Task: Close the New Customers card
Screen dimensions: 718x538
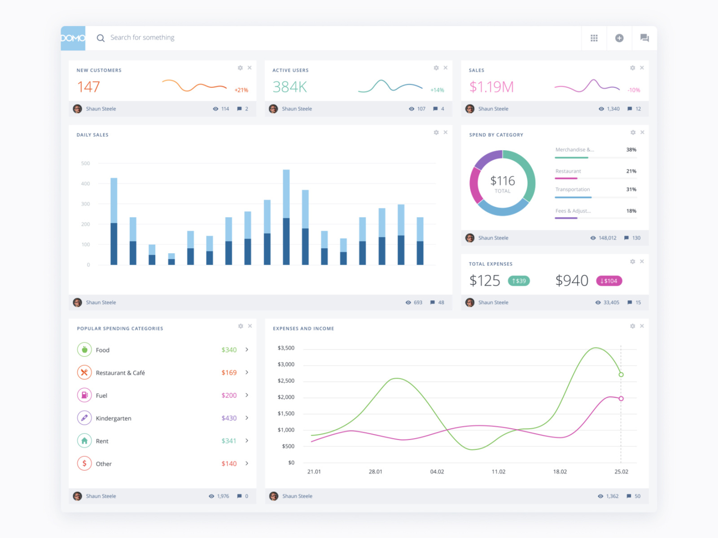Action: pos(250,68)
